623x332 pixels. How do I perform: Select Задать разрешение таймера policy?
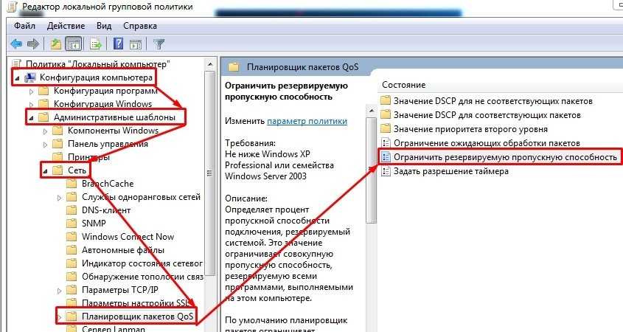450,171
